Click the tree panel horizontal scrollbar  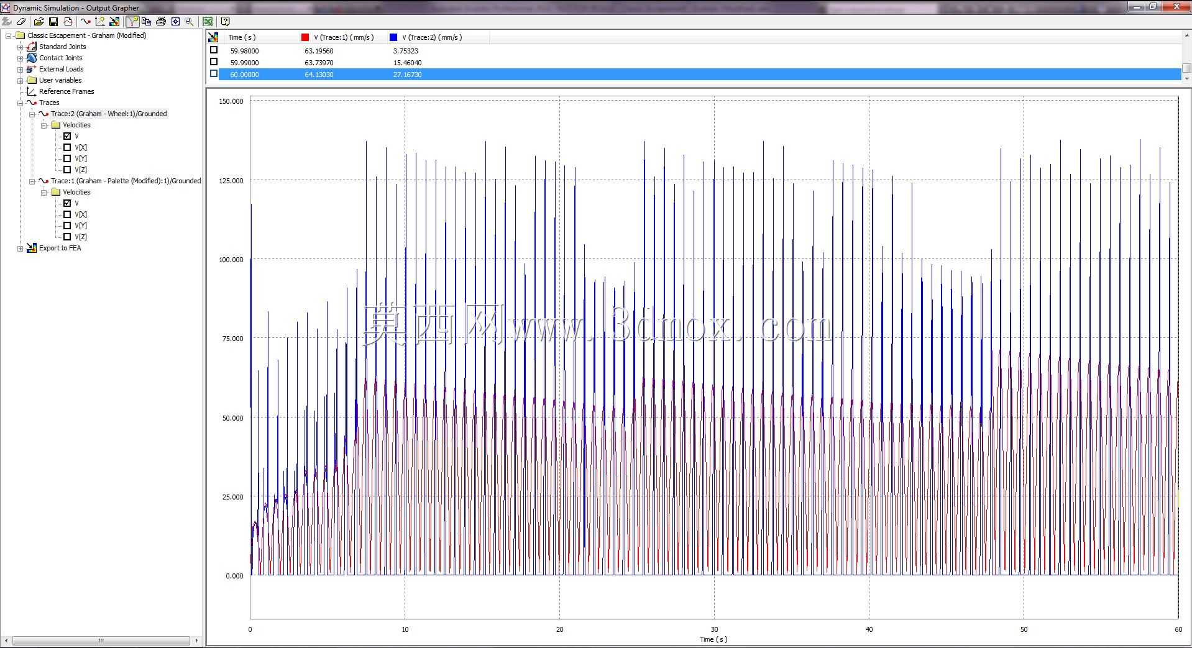101,640
